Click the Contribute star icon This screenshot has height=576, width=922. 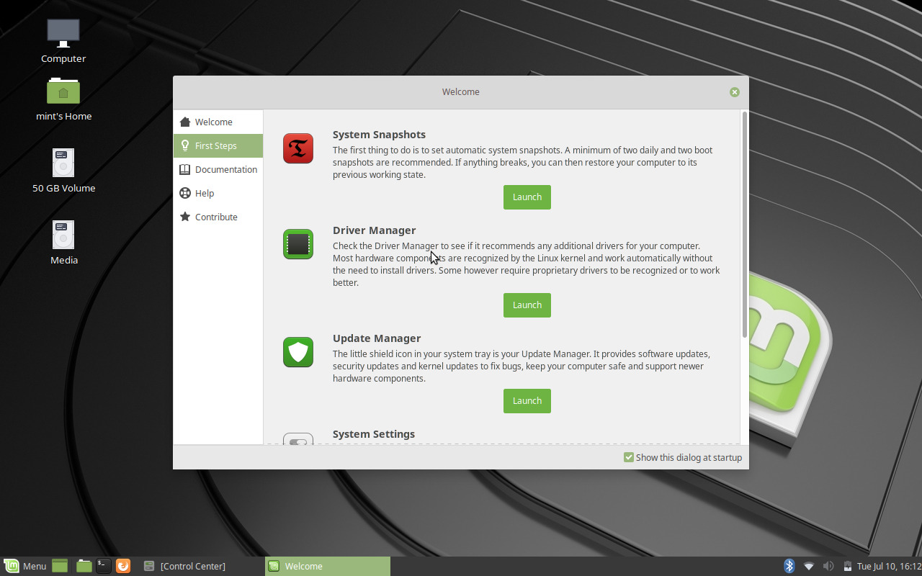(x=184, y=217)
